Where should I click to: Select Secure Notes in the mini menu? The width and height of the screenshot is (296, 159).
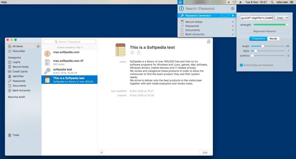tap(207, 22)
